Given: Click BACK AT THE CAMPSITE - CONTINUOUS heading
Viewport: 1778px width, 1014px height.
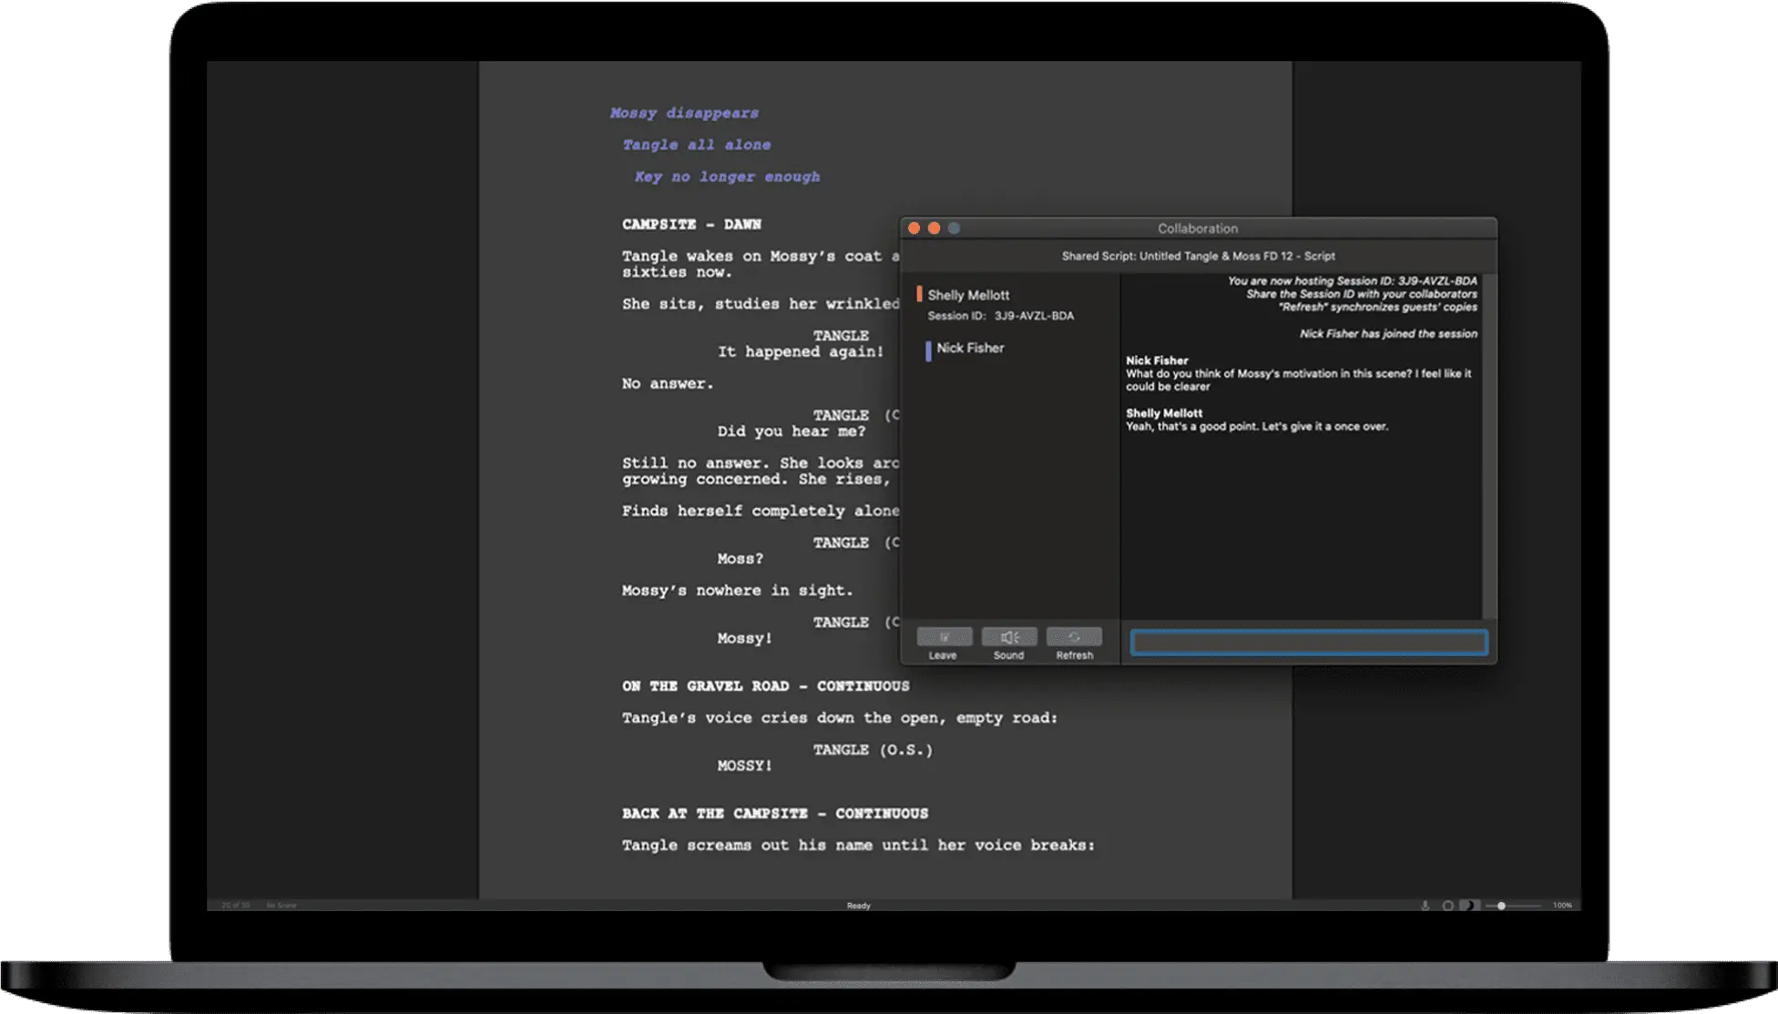Looking at the screenshot, I should pos(775,814).
